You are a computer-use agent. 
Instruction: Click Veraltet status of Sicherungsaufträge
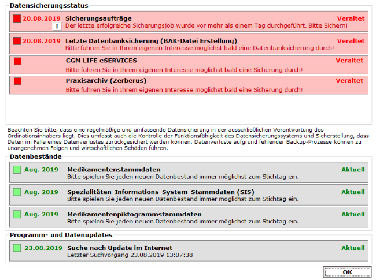point(351,18)
